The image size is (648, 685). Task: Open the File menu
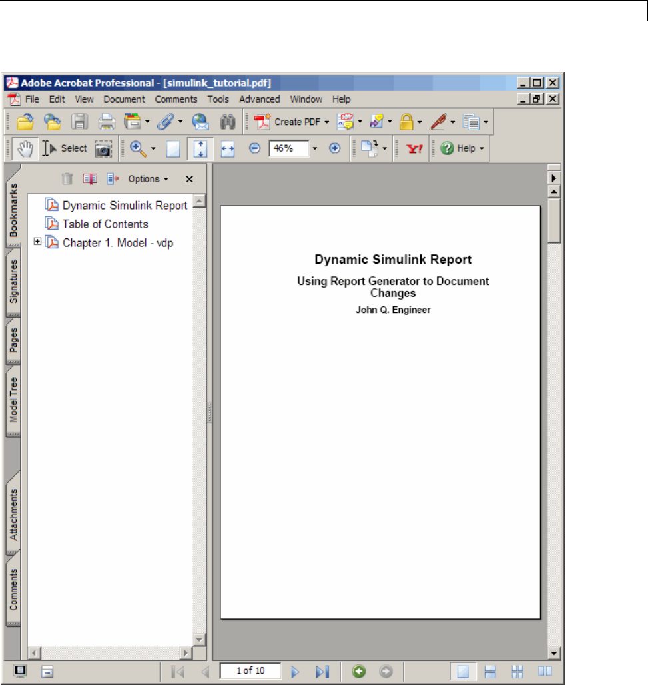pyautogui.click(x=32, y=99)
